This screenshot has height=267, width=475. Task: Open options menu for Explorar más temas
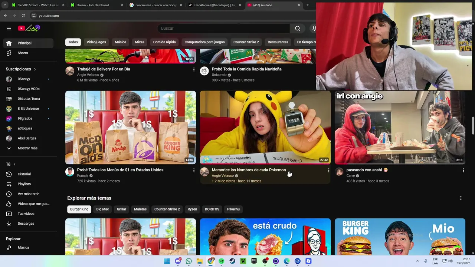pos(461,198)
